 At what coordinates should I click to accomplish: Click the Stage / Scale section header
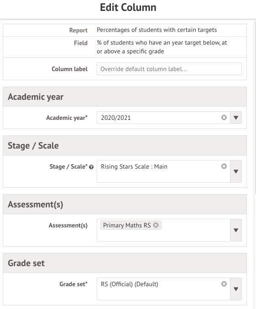[x=125, y=145]
